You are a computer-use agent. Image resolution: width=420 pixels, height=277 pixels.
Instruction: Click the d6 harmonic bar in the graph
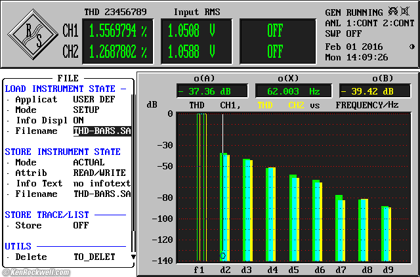[x=317, y=221]
